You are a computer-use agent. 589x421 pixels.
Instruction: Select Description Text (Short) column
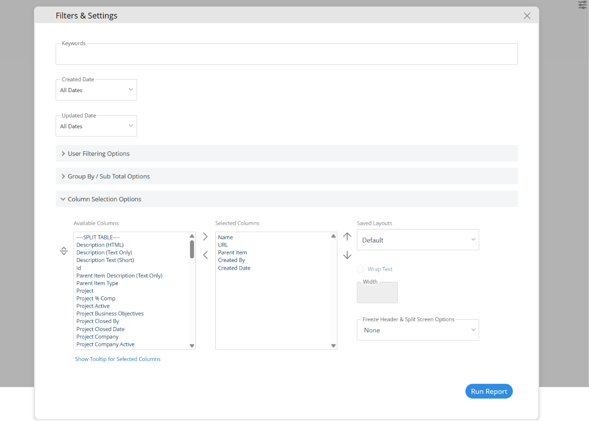coord(105,260)
